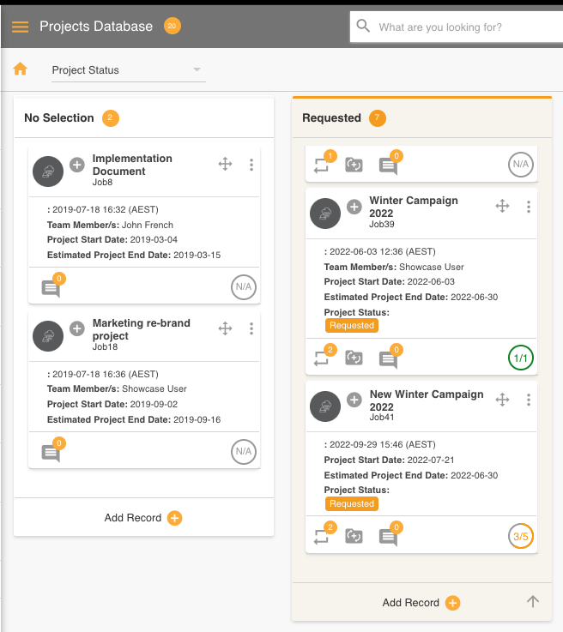Go to the home icon
The image size is (563, 632).
[20, 69]
